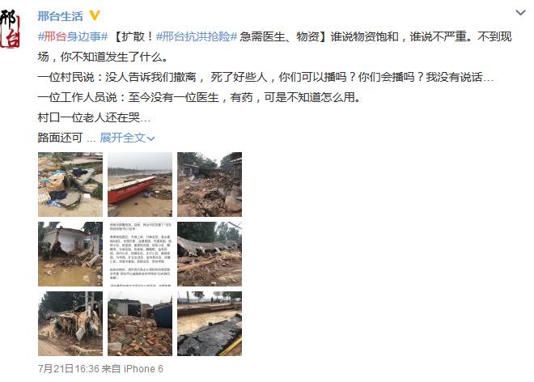Viewport: 534px width, 382px height.
Task: Open the fallen wall by utility pole photo
Action: coord(70,324)
